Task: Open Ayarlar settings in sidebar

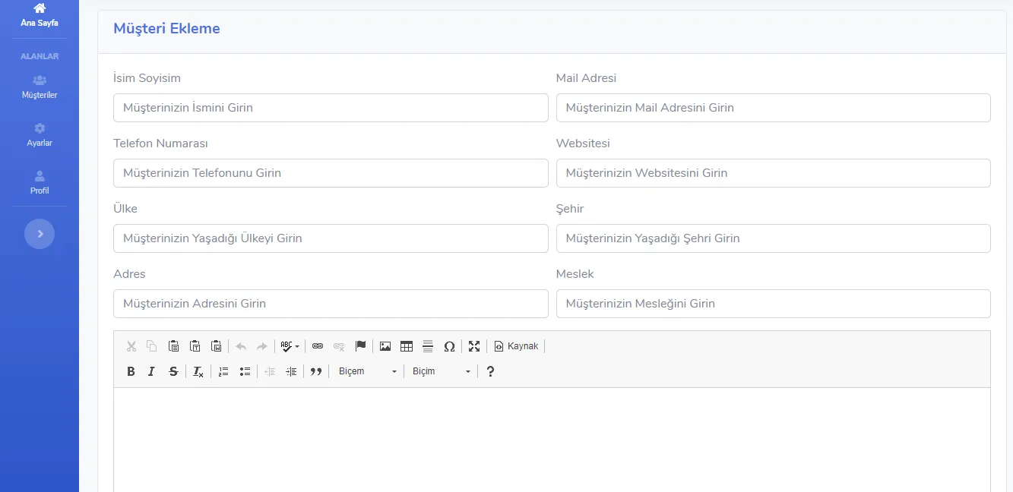Action: (x=40, y=134)
